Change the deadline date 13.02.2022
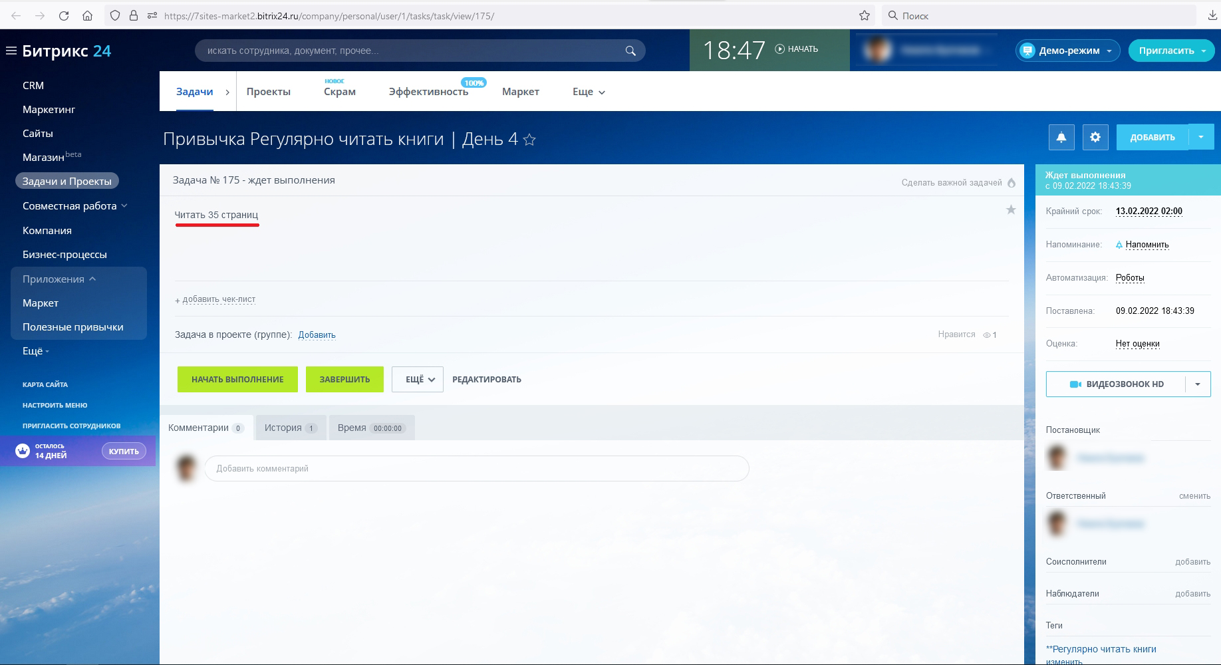This screenshot has height=665, width=1221. click(x=1149, y=211)
